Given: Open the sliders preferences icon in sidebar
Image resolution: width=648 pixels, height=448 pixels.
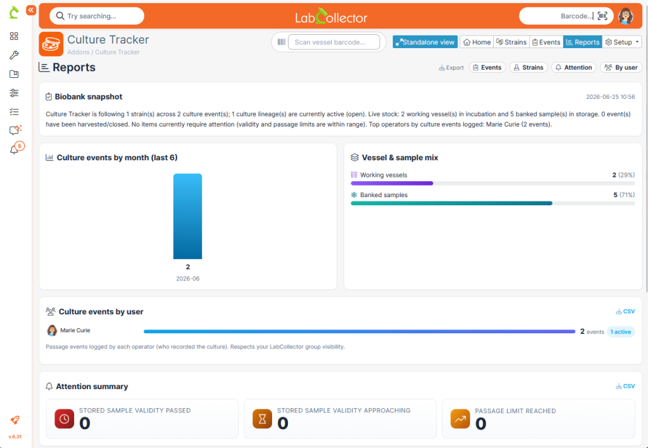Looking at the screenshot, I should pos(14,93).
